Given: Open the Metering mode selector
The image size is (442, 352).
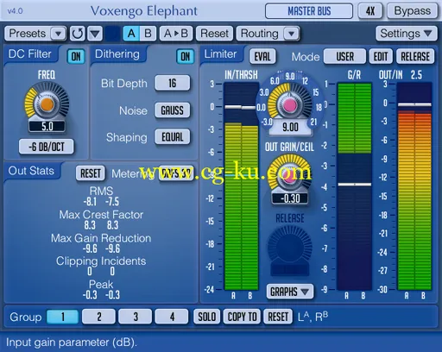Looking at the screenshot, I should pos(176,173).
